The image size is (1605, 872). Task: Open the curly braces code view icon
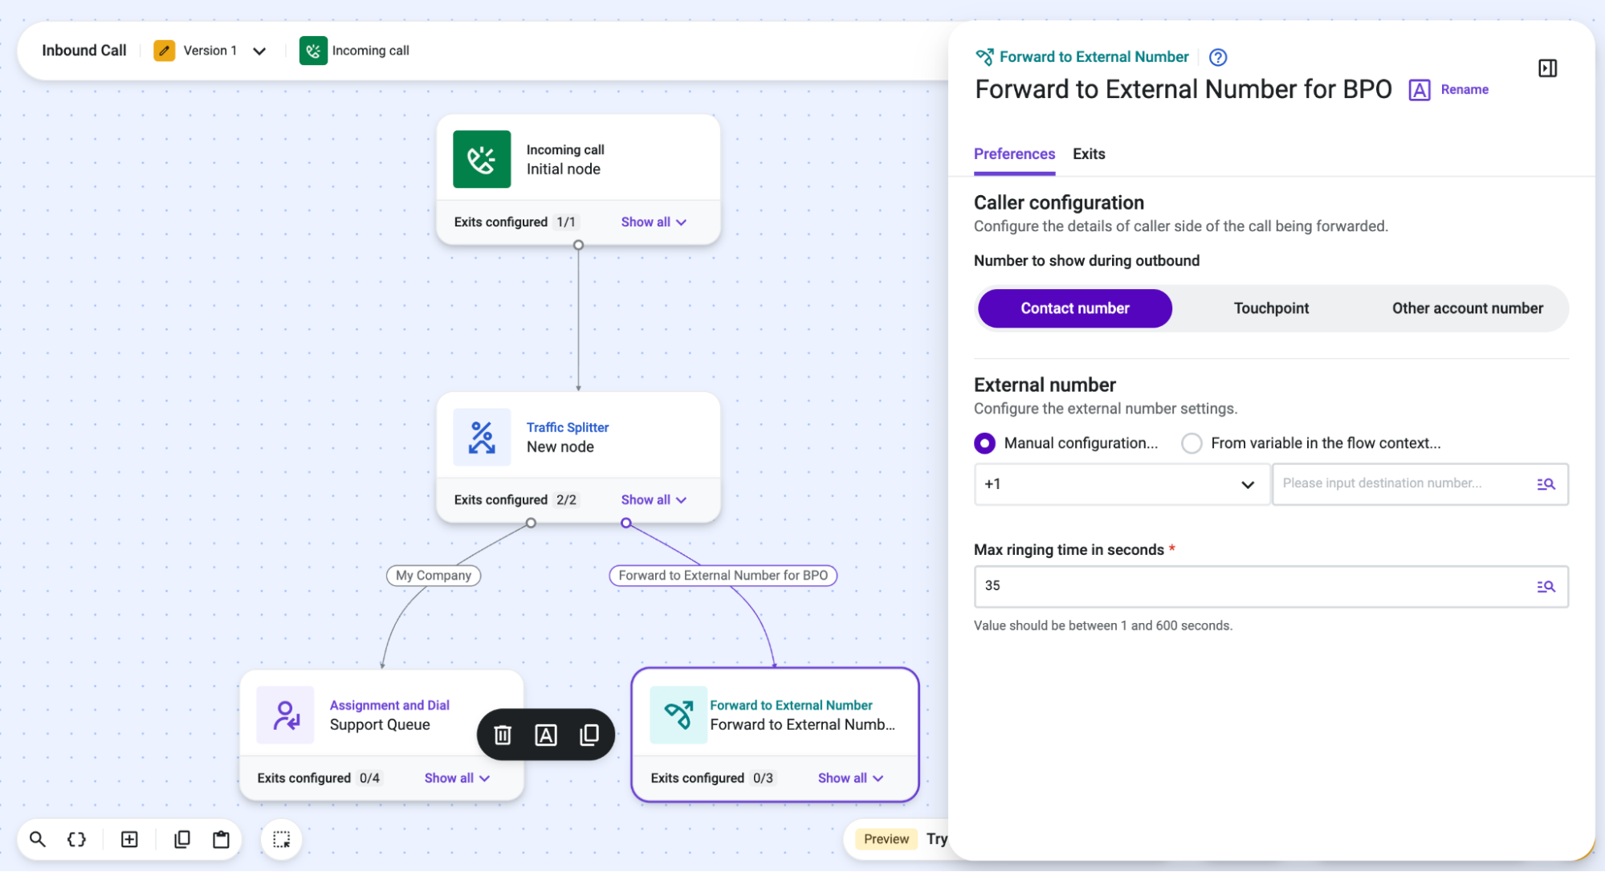(x=76, y=839)
